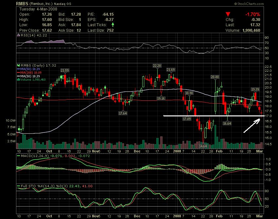278x219 pixels.
Task: Click the Nasdaq GS exchange label
Action: coord(62,4)
